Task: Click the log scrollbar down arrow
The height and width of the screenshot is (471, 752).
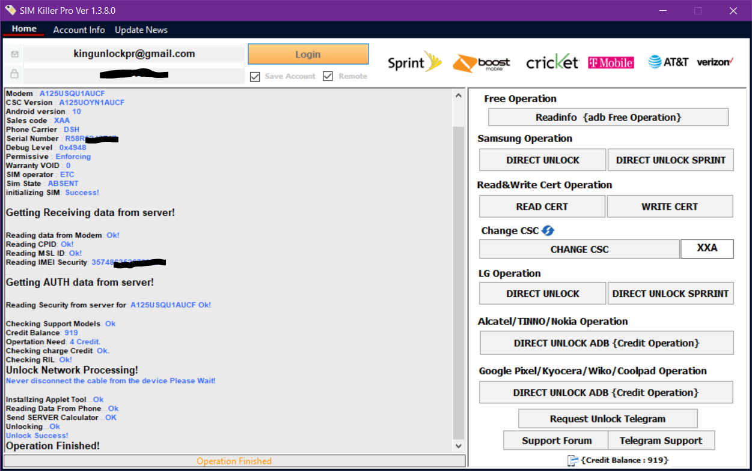Action: tap(459, 446)
